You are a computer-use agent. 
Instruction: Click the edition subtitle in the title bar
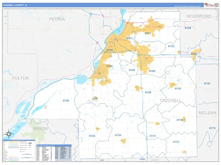pyautogui.click(x=188, y=6)
